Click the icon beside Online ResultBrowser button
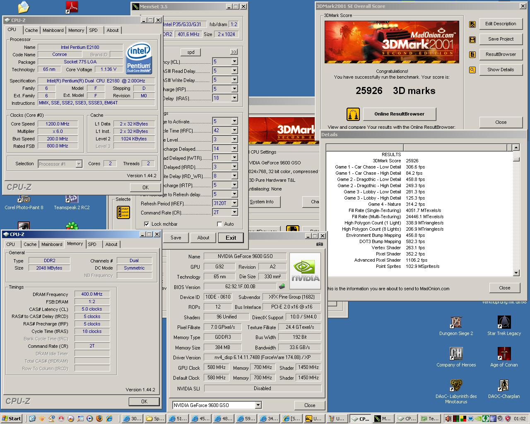Screen dimensions: 530x424 353,114
